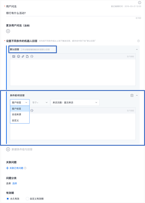Attach file in default answer editor
This screenshot has width=145, height=203.
pos(27,56)
